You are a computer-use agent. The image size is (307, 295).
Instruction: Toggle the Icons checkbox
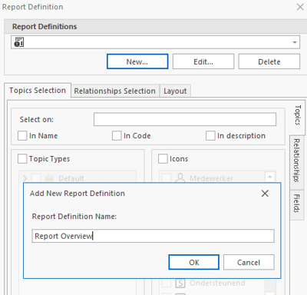163,159
